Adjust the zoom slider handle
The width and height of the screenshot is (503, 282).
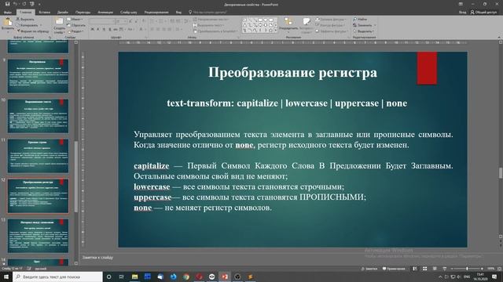pyautogui.click(x=467, y=269)
